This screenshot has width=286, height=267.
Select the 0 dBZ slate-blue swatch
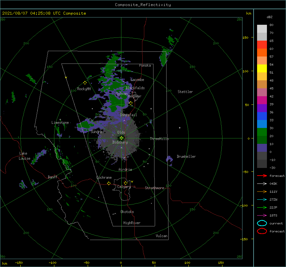262,148
